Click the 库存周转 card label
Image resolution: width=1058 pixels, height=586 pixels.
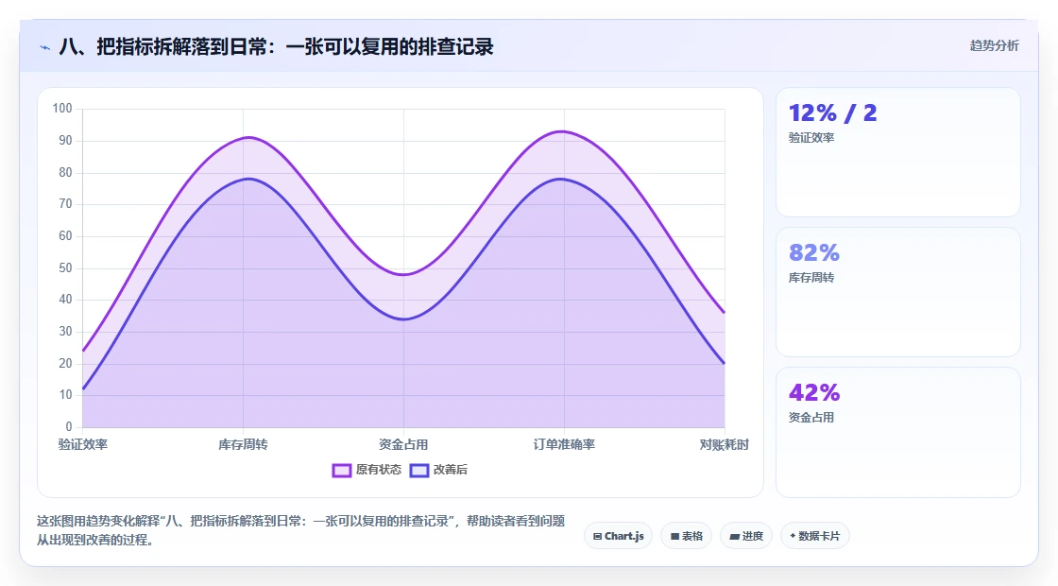tap(811, 278)
